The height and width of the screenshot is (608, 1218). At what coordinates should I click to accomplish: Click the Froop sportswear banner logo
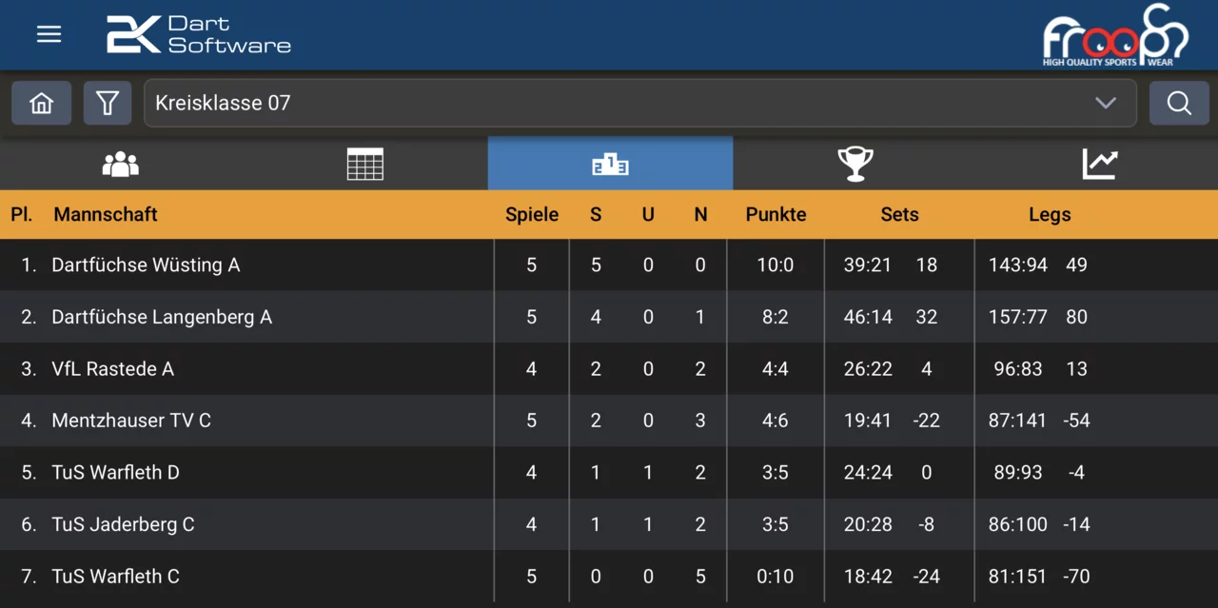1114,35
